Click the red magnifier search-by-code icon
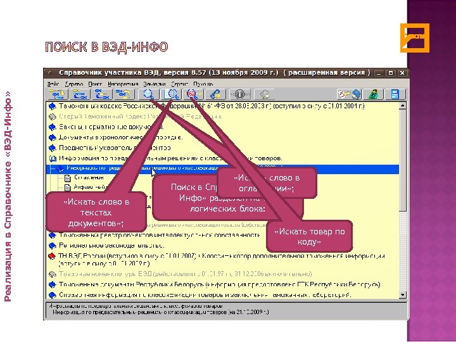The image size is (456, 342). 193,94
